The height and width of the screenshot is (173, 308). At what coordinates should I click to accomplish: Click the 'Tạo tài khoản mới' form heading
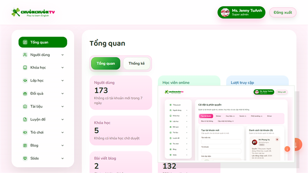(x=210, y=130)
